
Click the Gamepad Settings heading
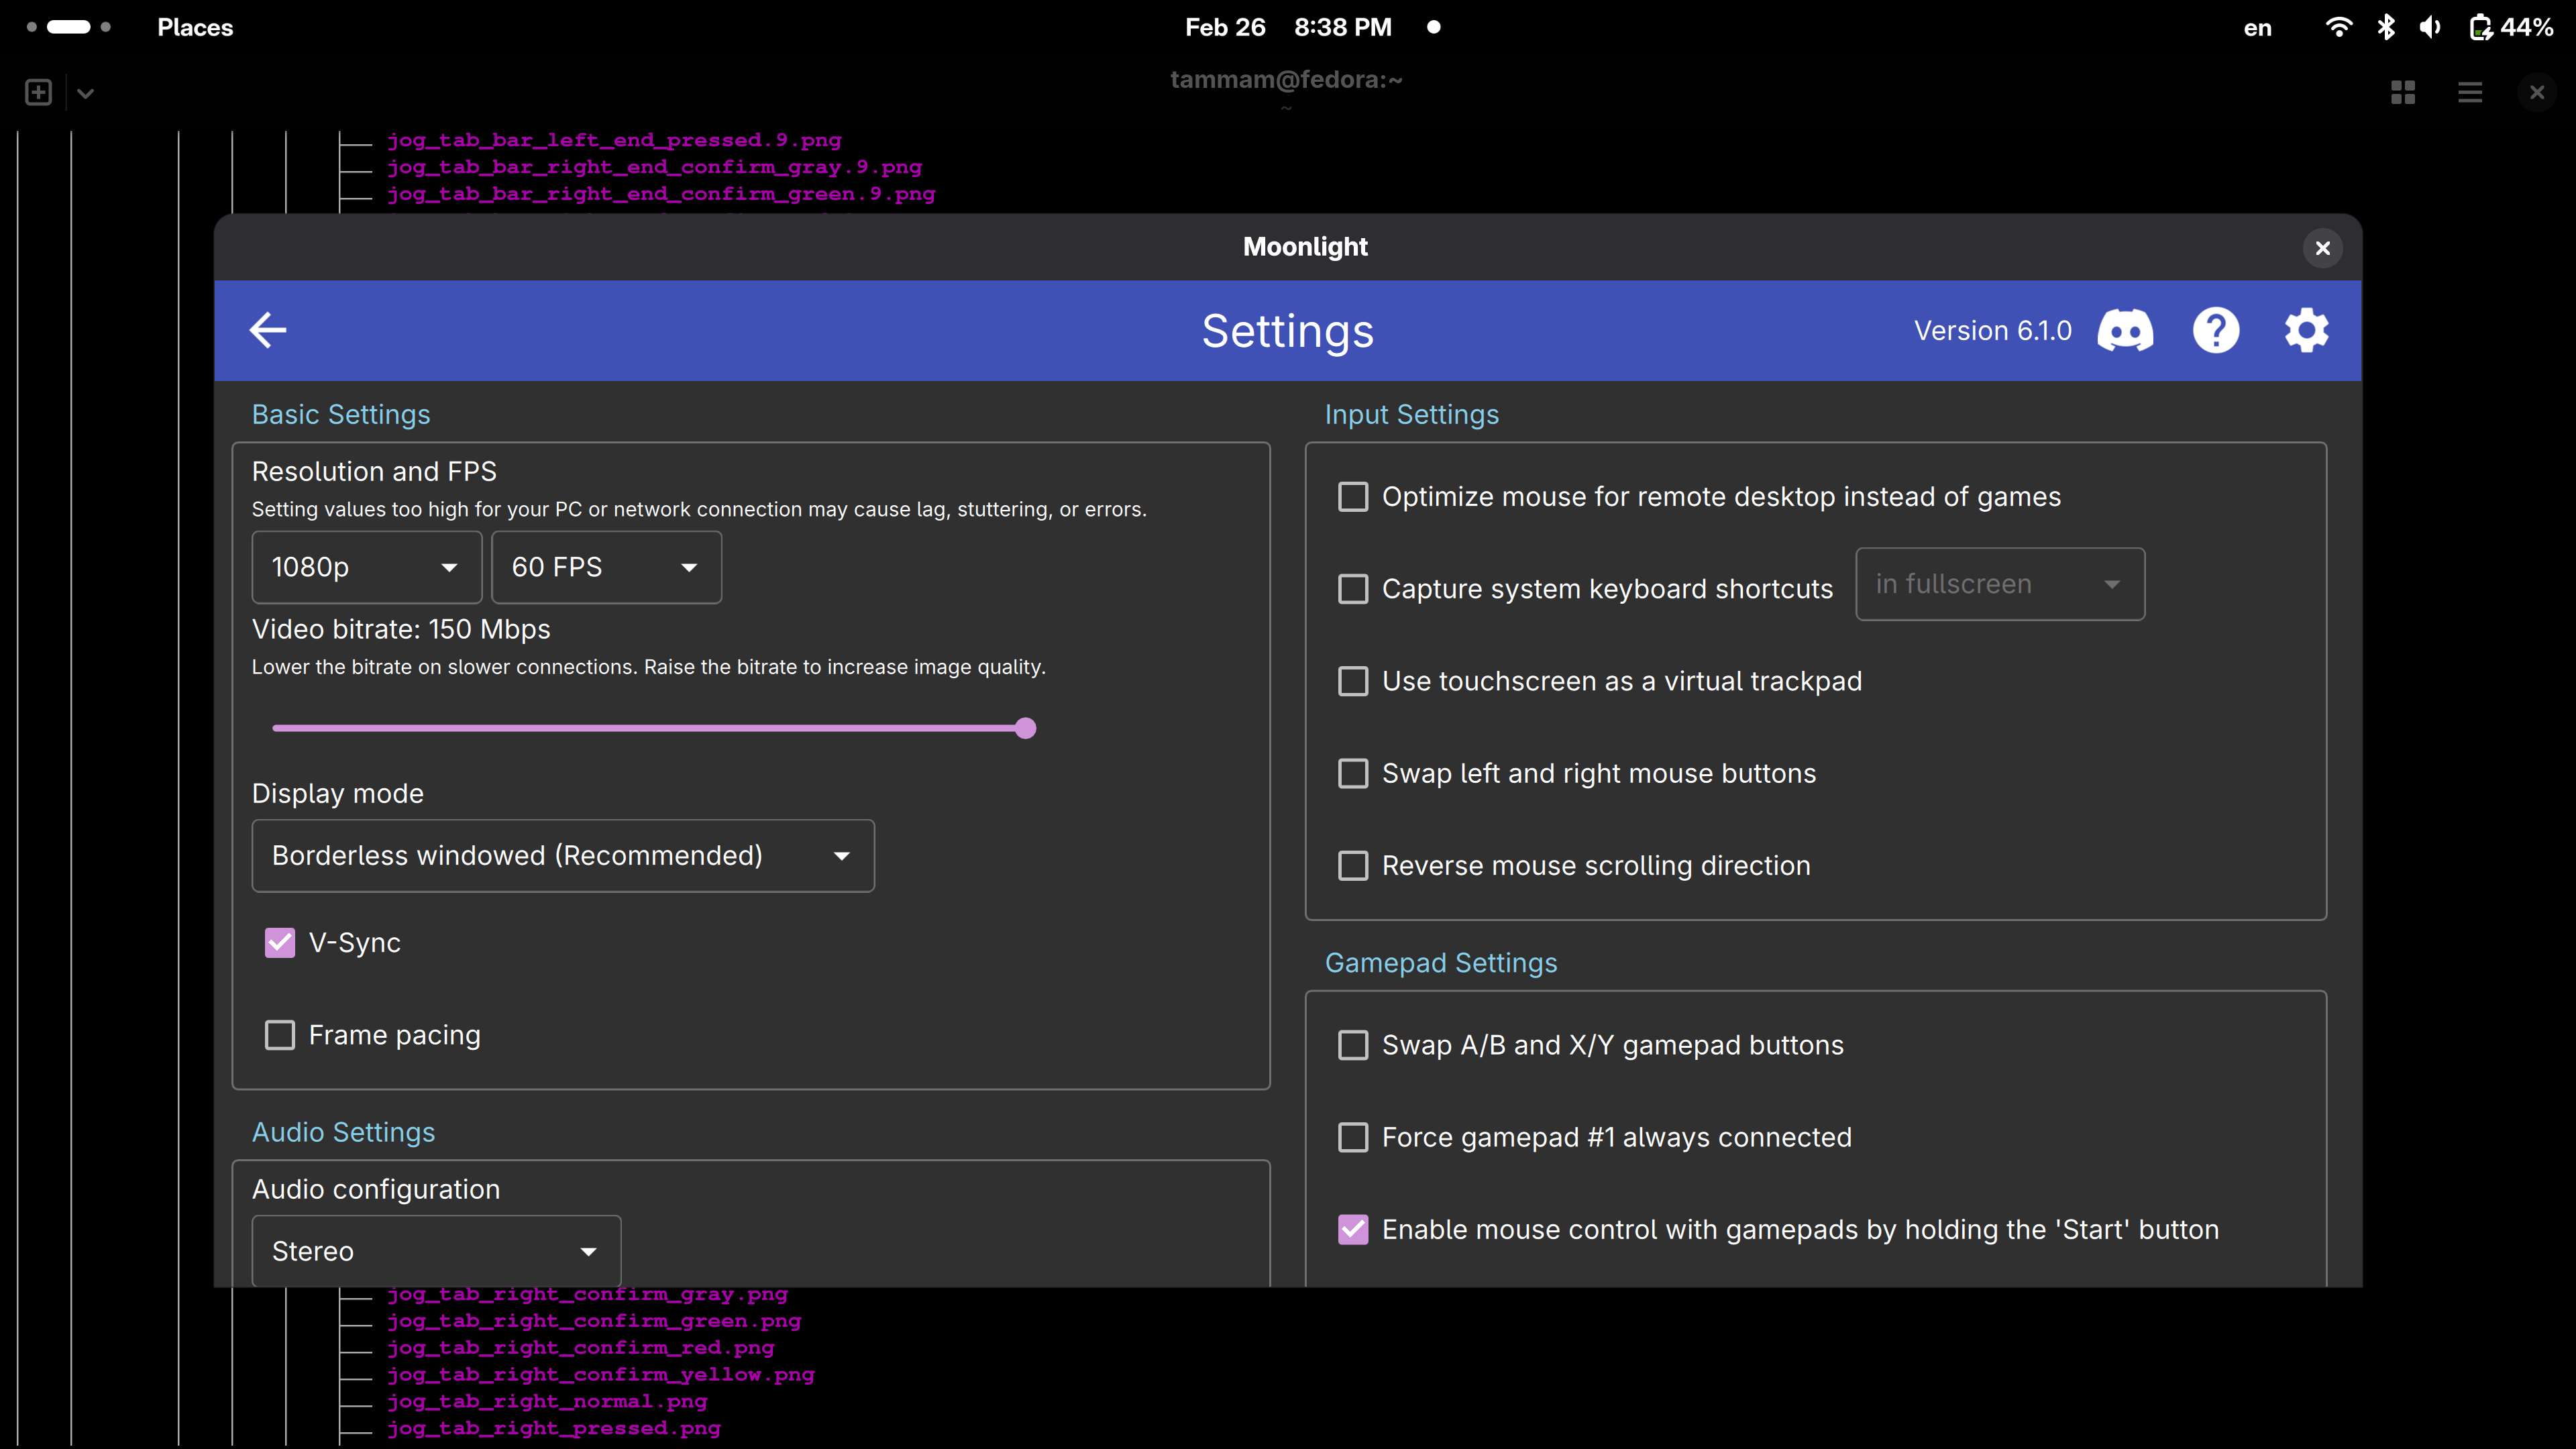pos(1440,962)
